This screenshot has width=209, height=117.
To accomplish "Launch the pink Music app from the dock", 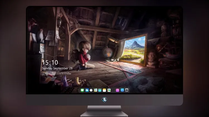I will point(117,90).
